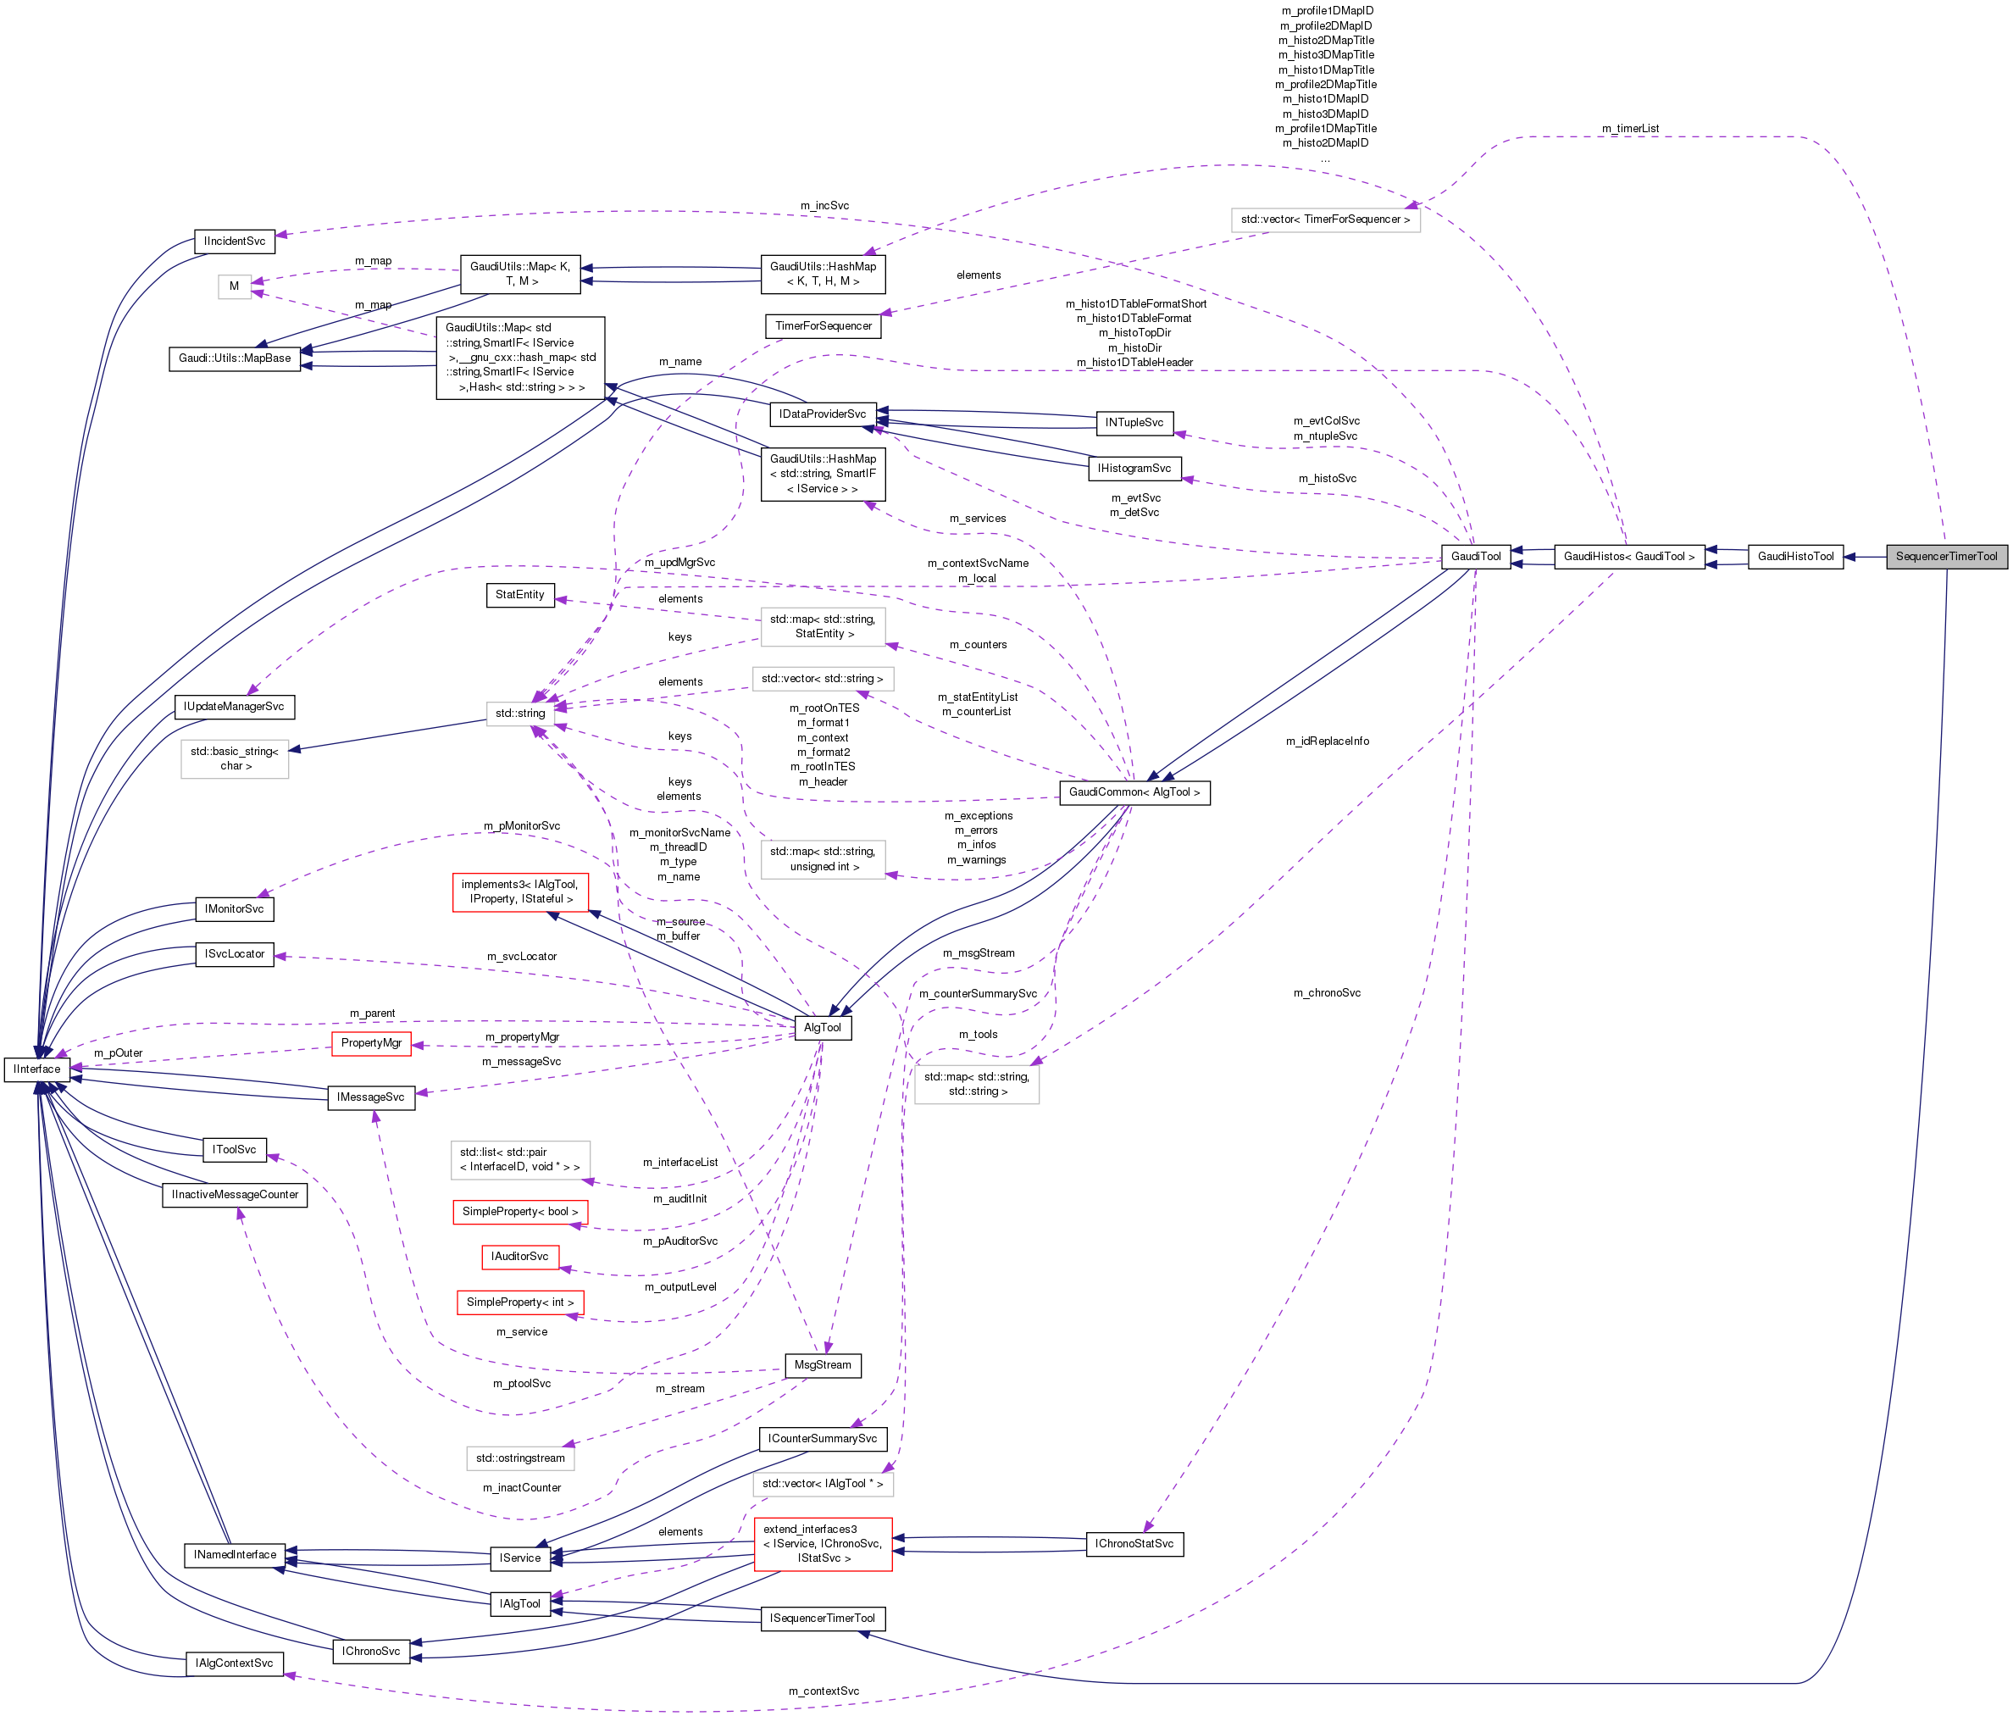Viewport: 2013px width, 1716px height.
Task: Click the IIncidentSvc interface box
Action: [236, 240]
